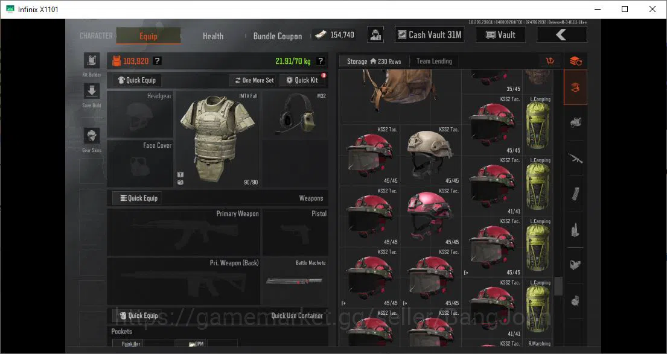667x354 pixels.
Task: Open the Quick Kit button
Action: (302, 80)
